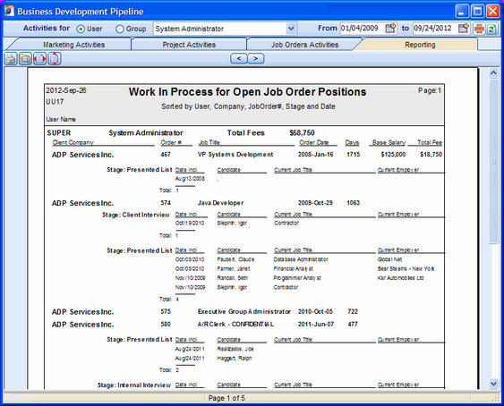Click the Java Developer job title

[x=221, y=203]
